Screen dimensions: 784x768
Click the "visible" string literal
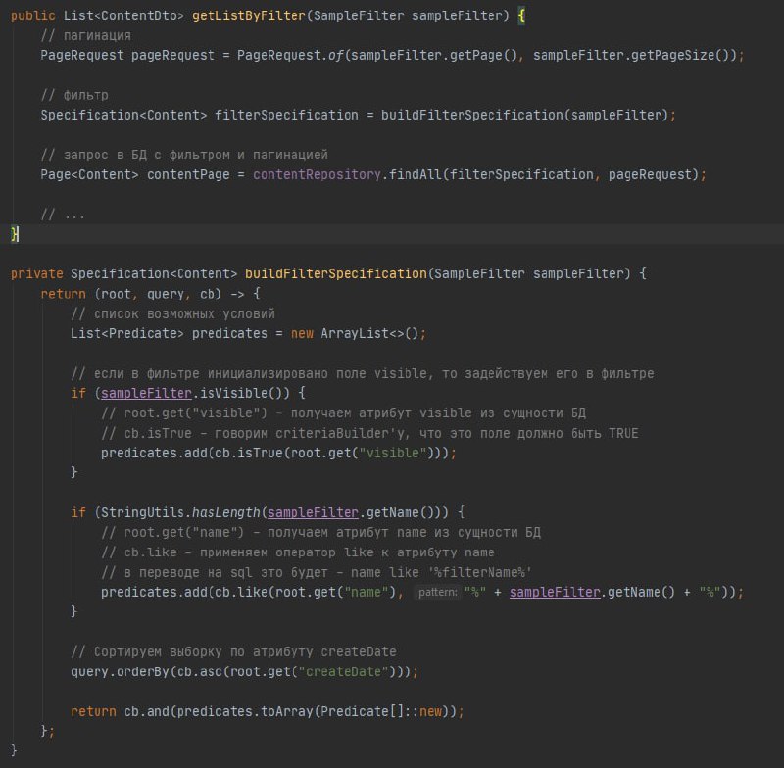(393, 453)
